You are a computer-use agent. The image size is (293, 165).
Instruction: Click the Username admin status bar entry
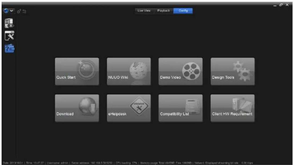pyautogui.click(x=57, y=163)
